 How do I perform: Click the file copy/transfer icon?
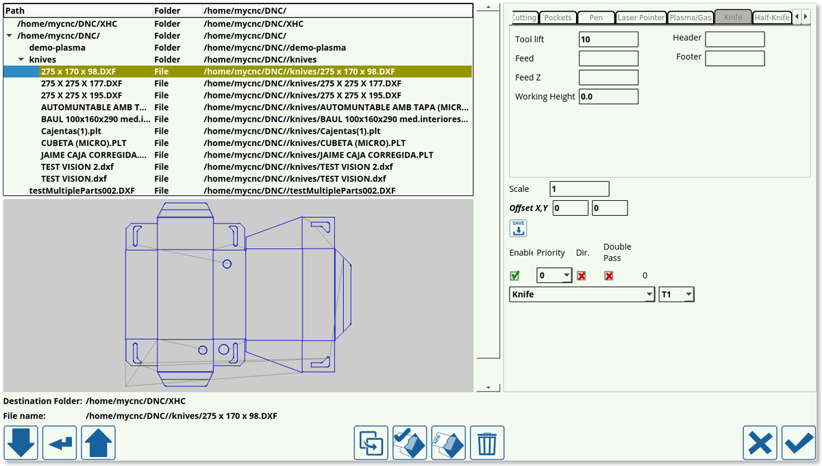(371, 443)
